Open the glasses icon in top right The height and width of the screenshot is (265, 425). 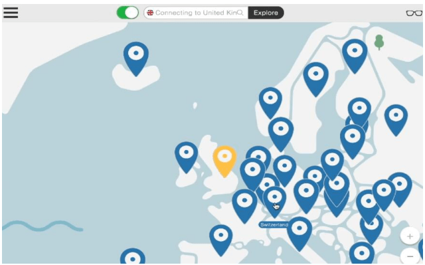[x=414, y=13]
